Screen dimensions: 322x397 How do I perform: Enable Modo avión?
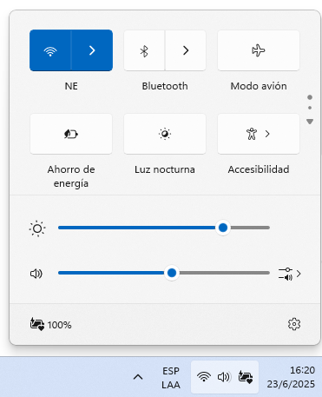click(259, 50)
